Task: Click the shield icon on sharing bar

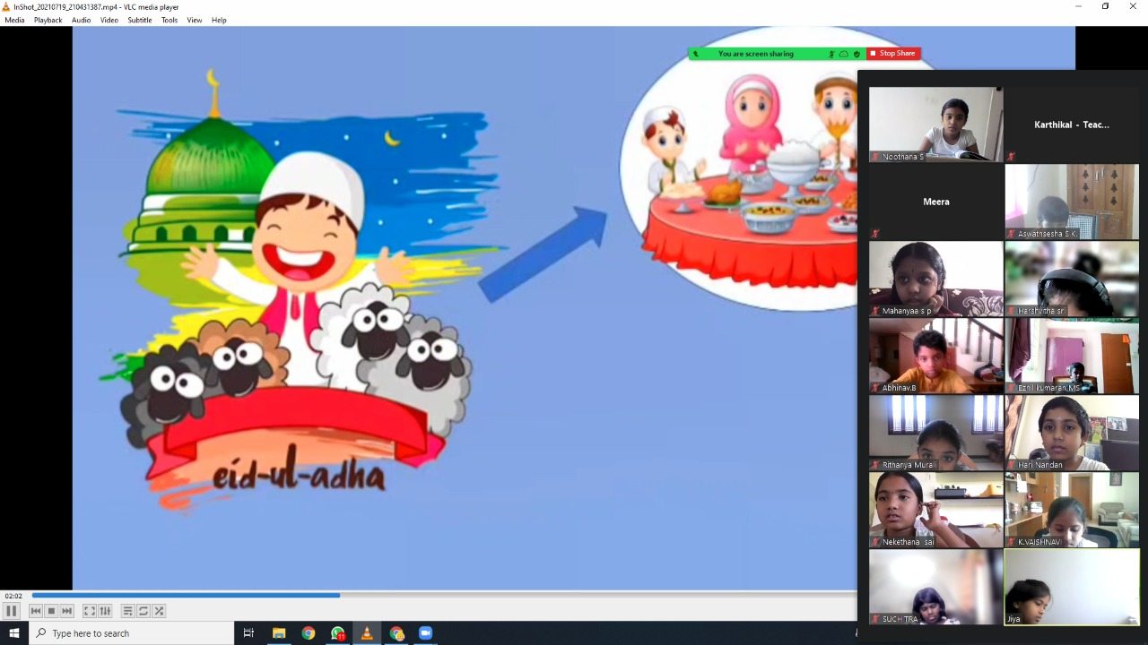Action: [857, 54]
